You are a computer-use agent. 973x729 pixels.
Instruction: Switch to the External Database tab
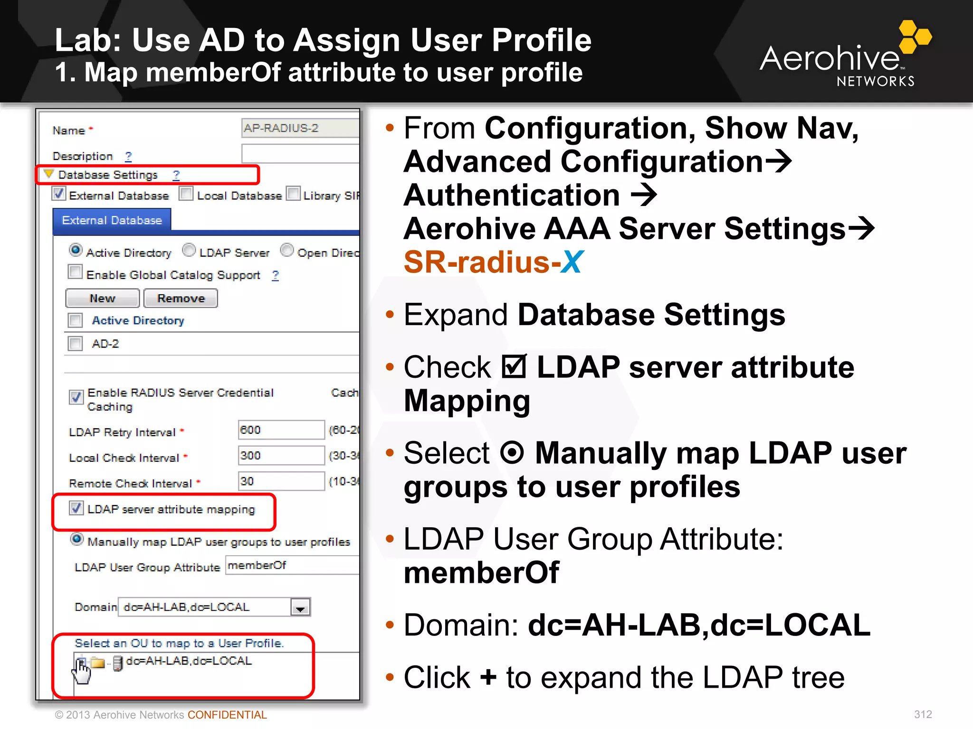point(112,221)
